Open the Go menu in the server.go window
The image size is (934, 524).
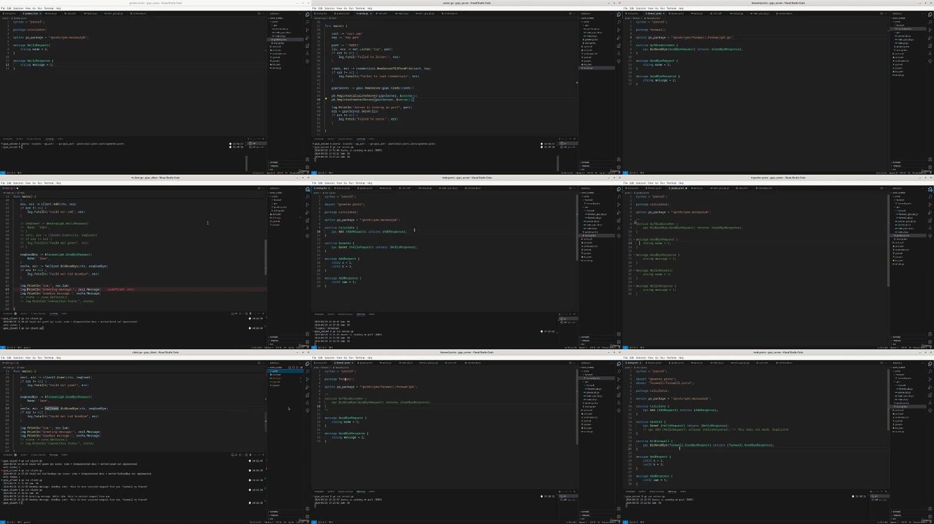point(345,8)
